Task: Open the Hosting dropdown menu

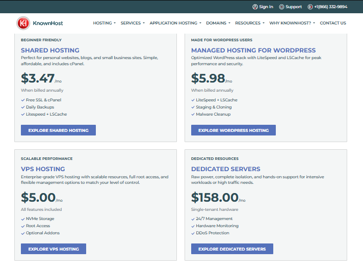Action: coord(104,23)
